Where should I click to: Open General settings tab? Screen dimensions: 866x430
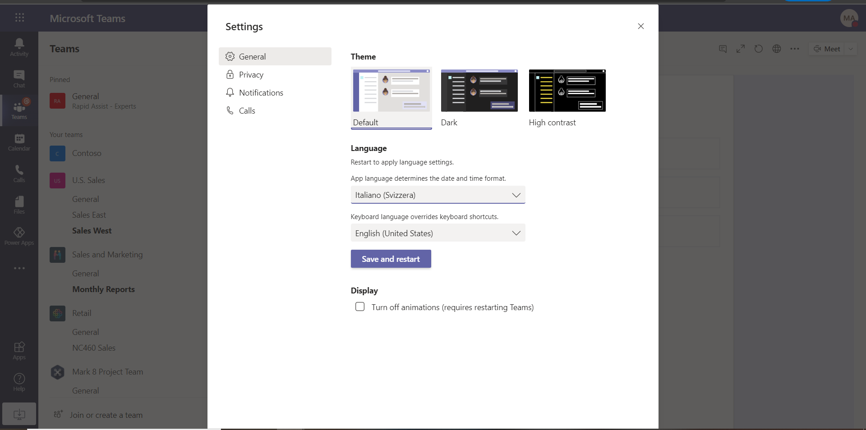(x=275, y=56)
